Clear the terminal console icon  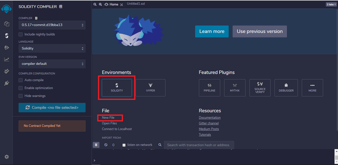click(106, 145)
